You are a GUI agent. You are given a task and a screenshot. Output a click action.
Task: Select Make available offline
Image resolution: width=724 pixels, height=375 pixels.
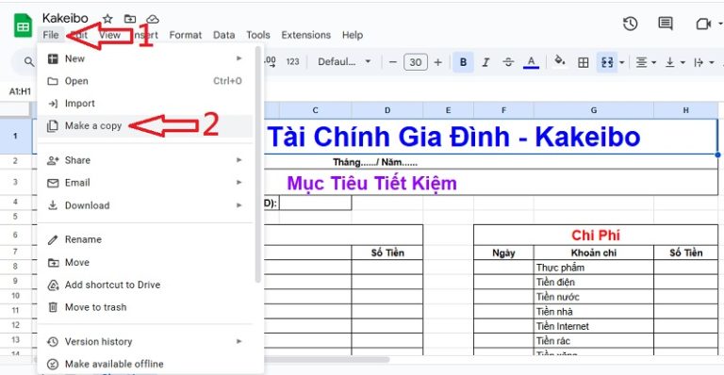(x=145, y=364)
